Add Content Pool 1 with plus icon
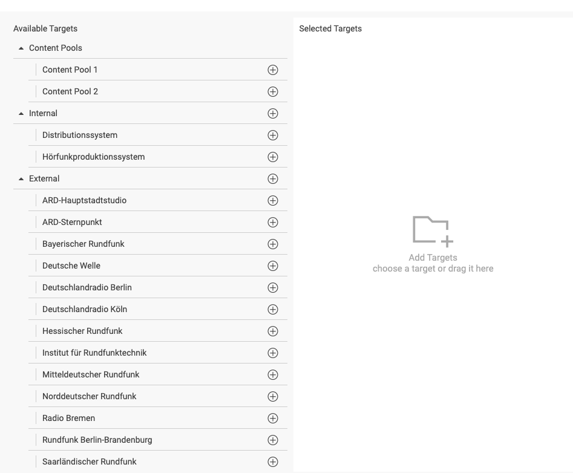573x473 pixels. click(x=273, y=70)
